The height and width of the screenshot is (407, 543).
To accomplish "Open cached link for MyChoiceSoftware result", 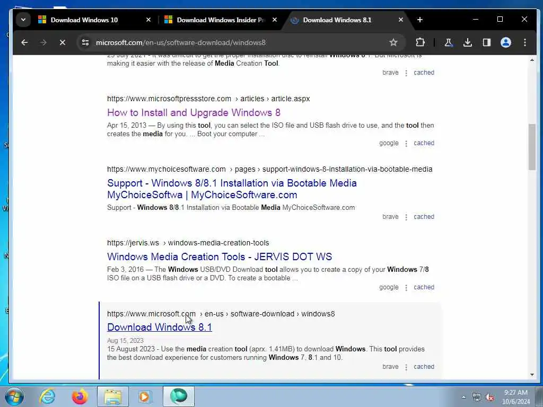I will click(424, 217).
